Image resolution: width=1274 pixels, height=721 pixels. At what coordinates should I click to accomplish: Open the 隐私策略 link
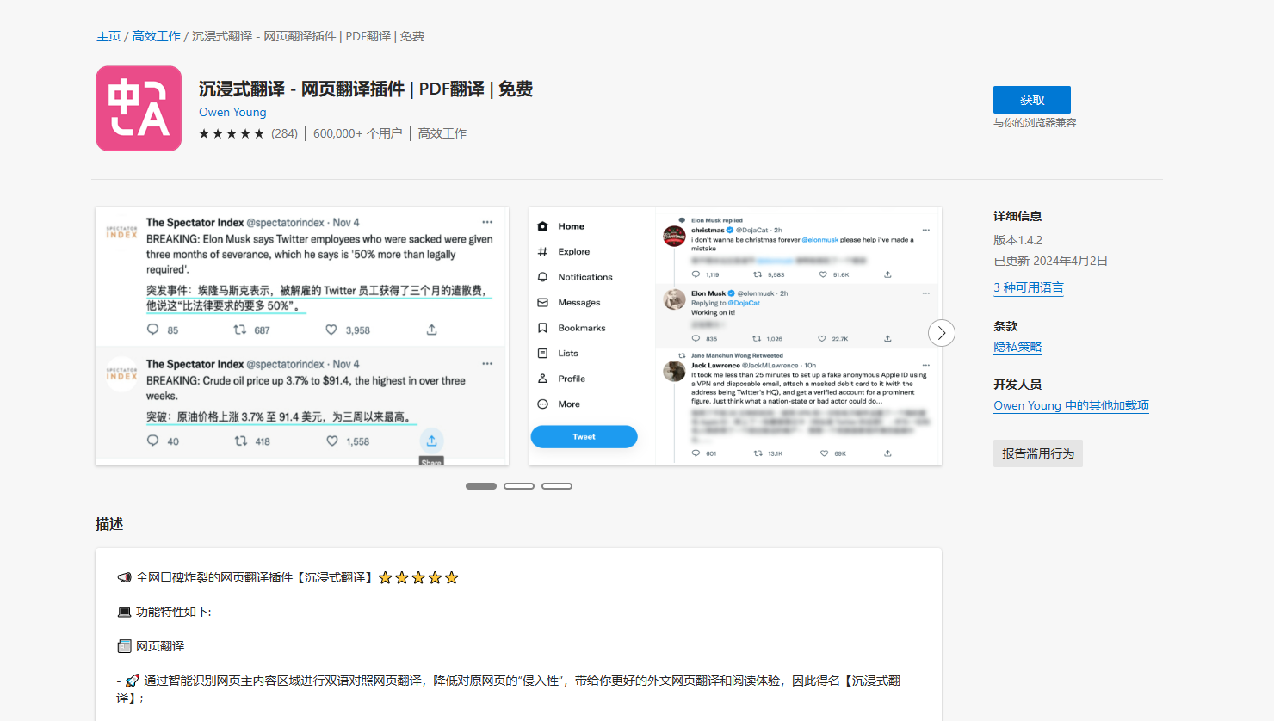coord(1017,347)
